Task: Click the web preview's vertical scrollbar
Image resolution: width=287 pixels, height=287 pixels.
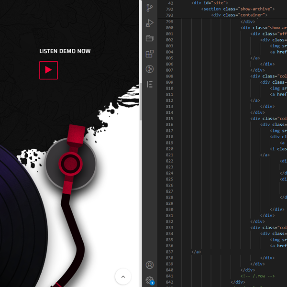Action: (140, 57)
